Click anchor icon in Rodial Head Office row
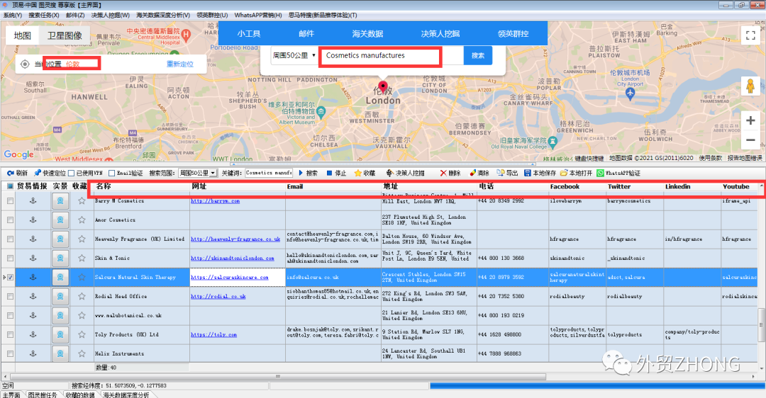The height and width of the screenshot is (398, 766). (33, 296)
